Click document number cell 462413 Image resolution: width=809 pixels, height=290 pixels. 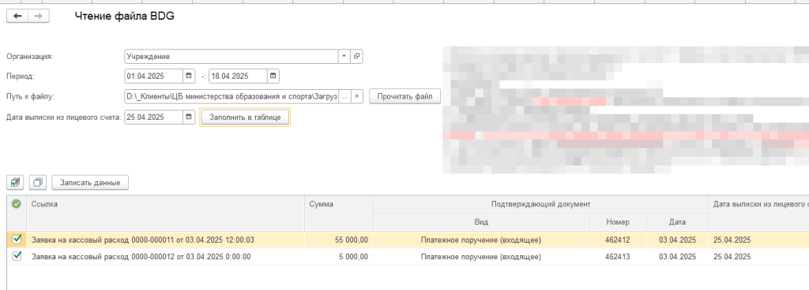tap(618, 257)
